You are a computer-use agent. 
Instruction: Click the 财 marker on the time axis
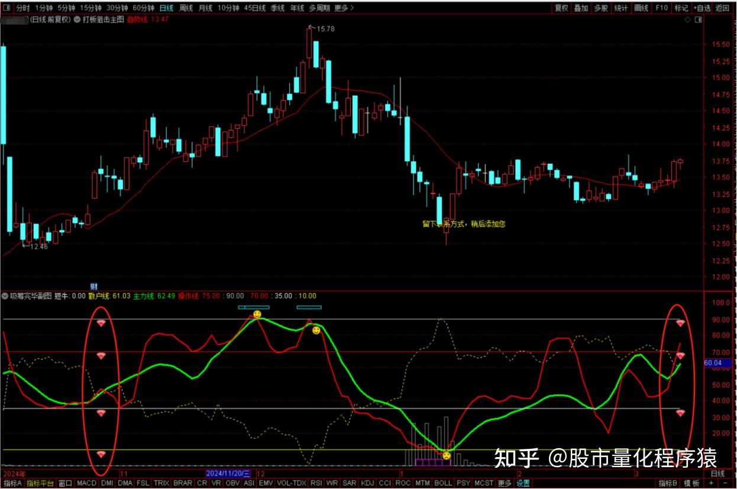93,286
